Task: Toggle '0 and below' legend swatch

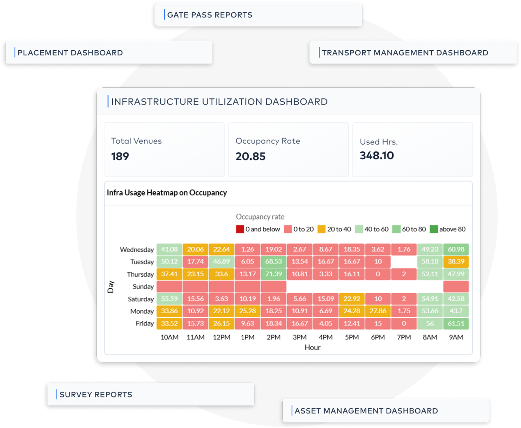Action: coord(240,229)
